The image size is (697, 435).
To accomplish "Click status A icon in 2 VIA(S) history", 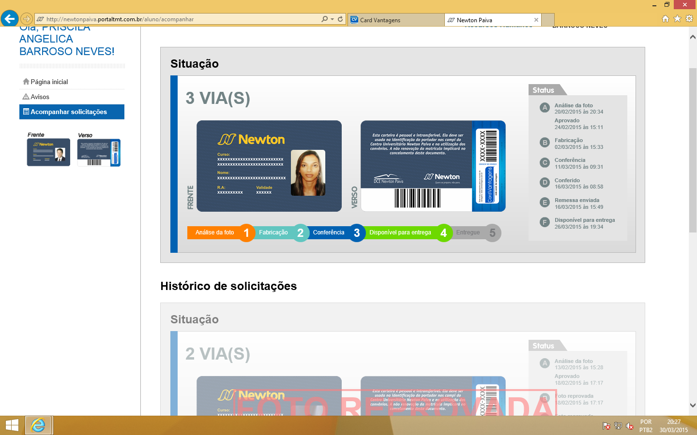I will (545, 363).
